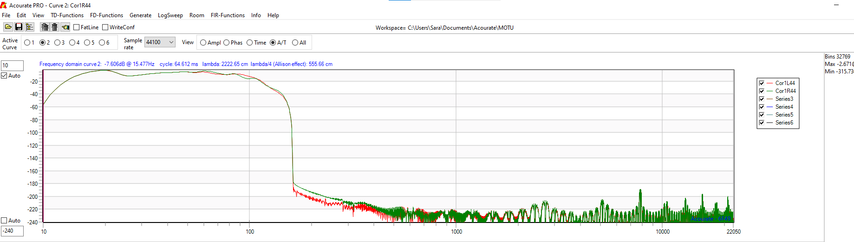This screenshot has width=854, height=242.
Task: Click the multiple trash bins icon
Action: (45, 27)
